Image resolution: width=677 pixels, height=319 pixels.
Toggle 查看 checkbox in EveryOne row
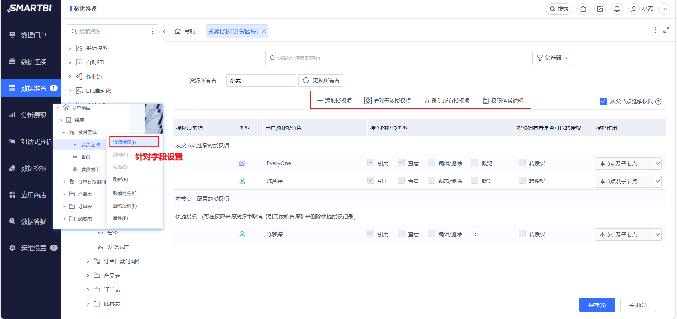[x=401, y=163]
